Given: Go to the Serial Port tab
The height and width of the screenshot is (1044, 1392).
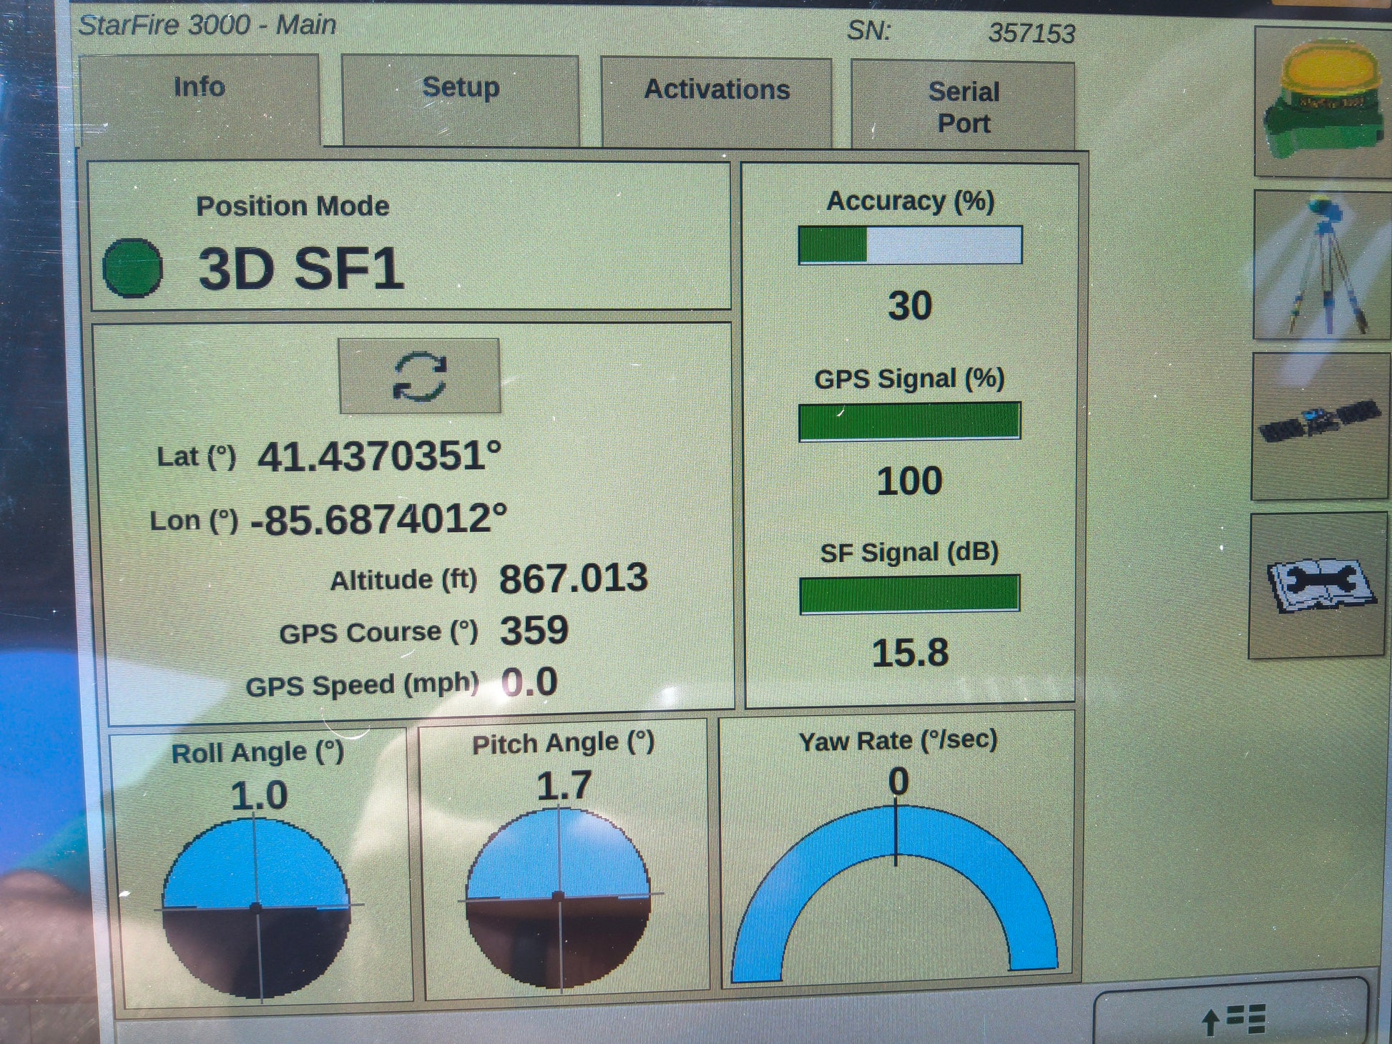Looking at the screenshot, I should (963, 107).
